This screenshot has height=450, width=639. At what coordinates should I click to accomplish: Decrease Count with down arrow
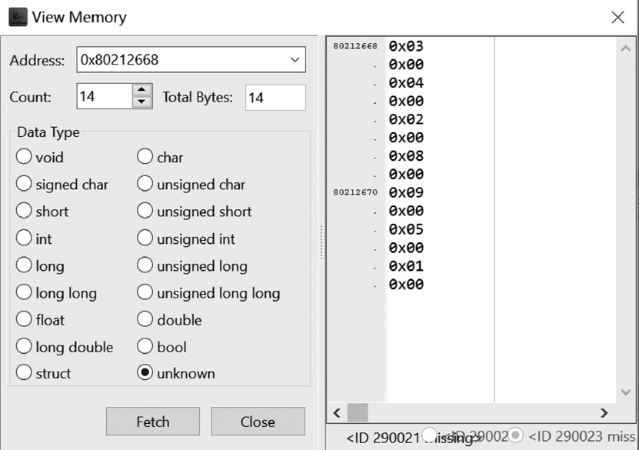[x=141, y=102]
